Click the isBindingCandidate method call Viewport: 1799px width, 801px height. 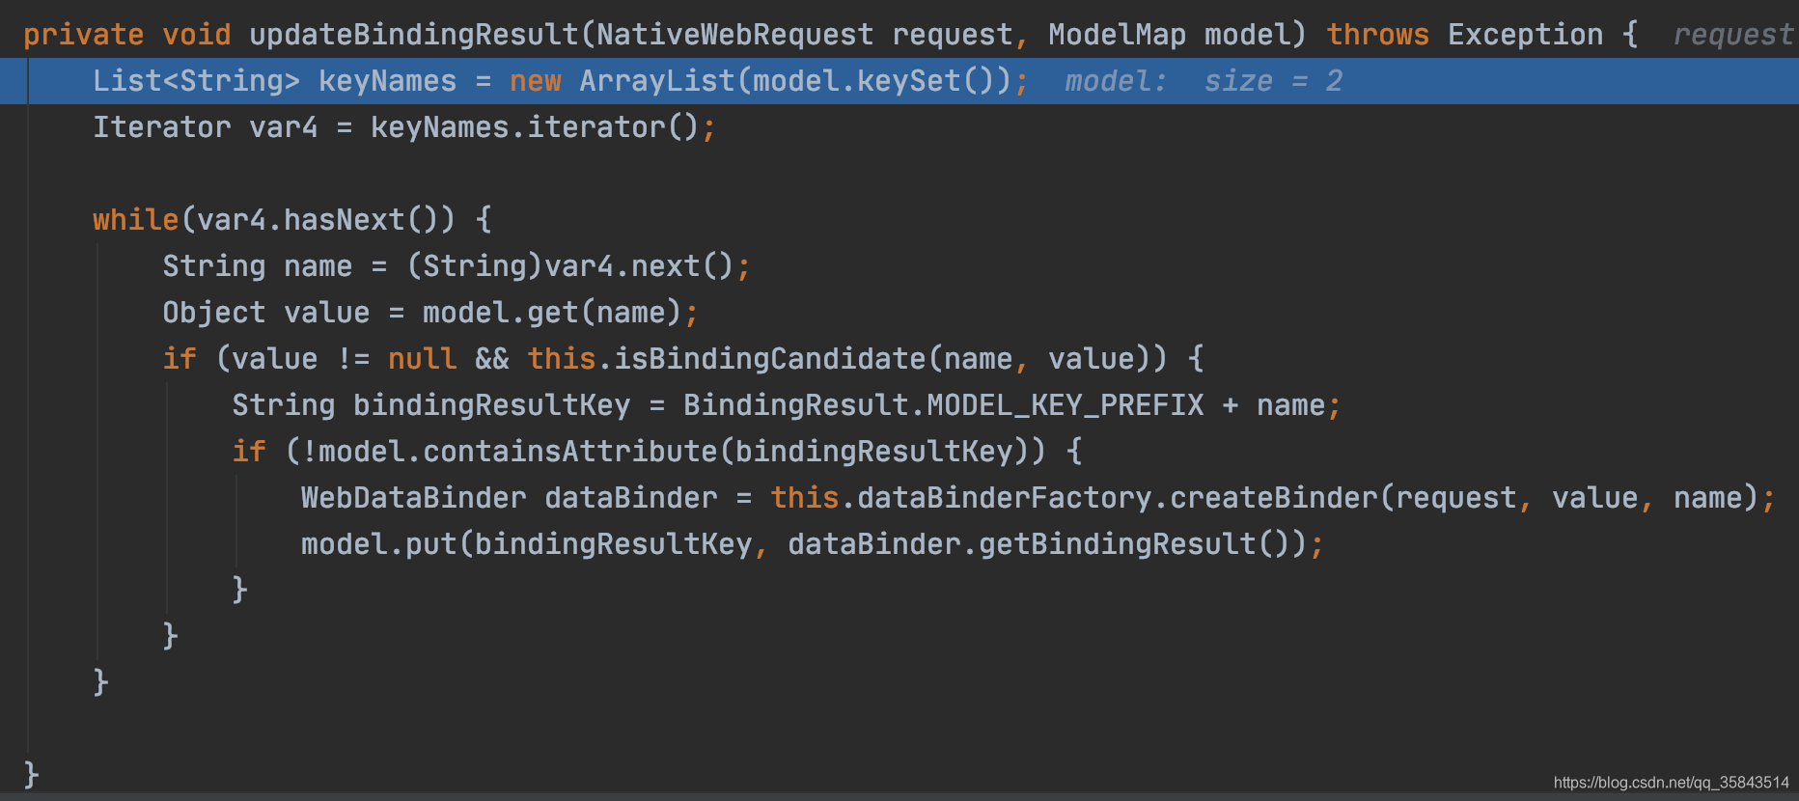(770, 359)
